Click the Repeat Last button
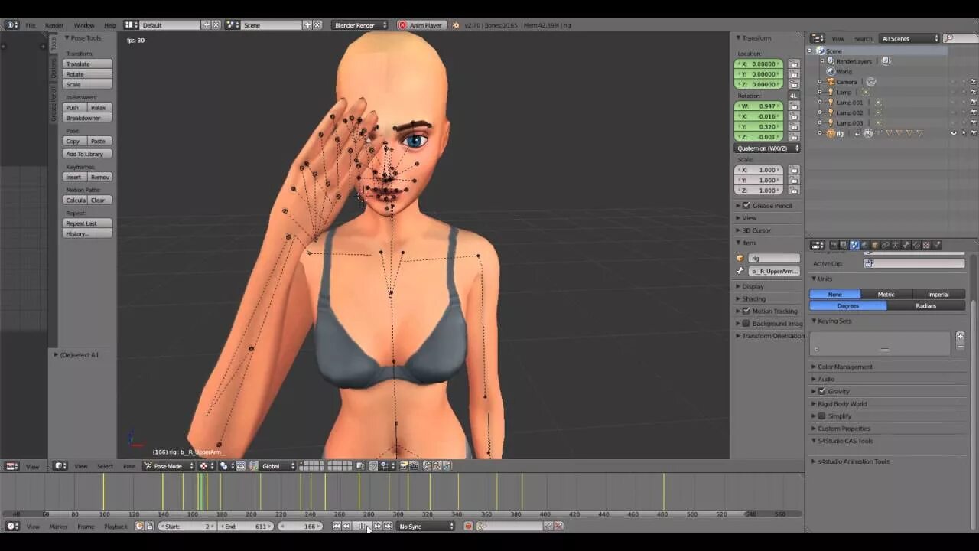979x551 pixels. (87, 223)
